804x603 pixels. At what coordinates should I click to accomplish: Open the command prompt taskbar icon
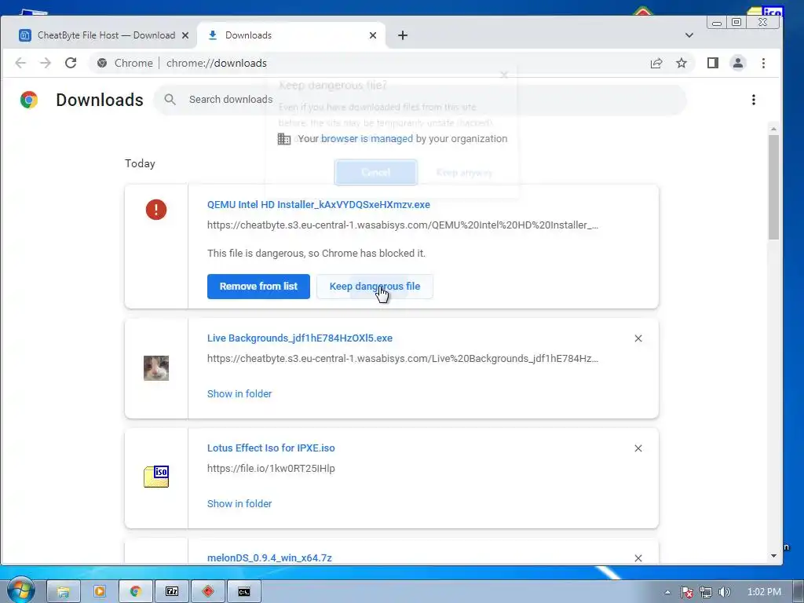click(244, 592)
